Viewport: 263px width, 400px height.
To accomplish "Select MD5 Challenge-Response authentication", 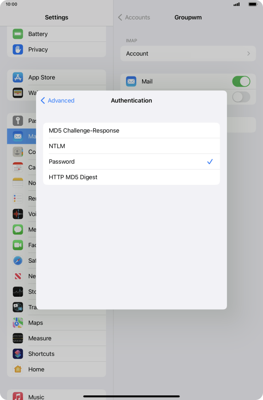I will pos(131,130).
